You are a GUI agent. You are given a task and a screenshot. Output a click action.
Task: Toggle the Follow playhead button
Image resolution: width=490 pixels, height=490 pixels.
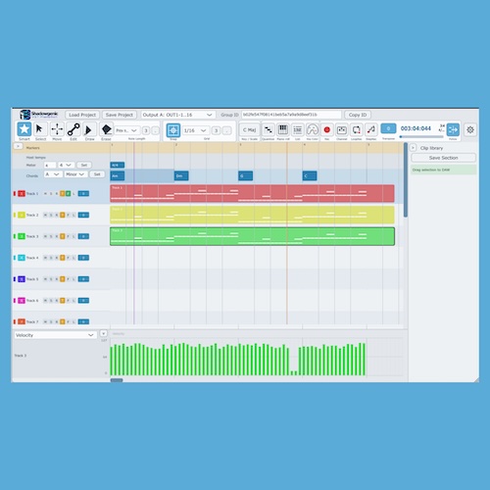[x=453, y=129]
